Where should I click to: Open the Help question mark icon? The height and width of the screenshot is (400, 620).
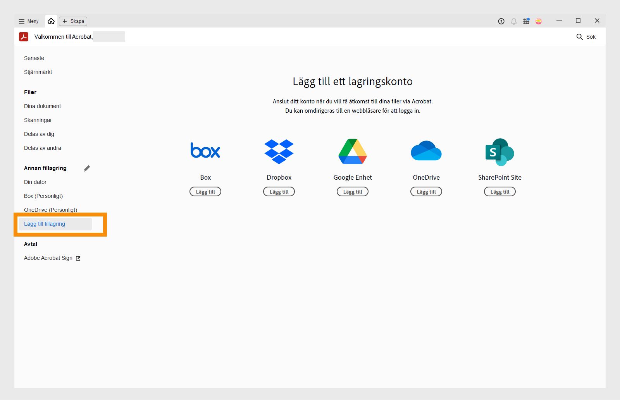pos(501,22)
